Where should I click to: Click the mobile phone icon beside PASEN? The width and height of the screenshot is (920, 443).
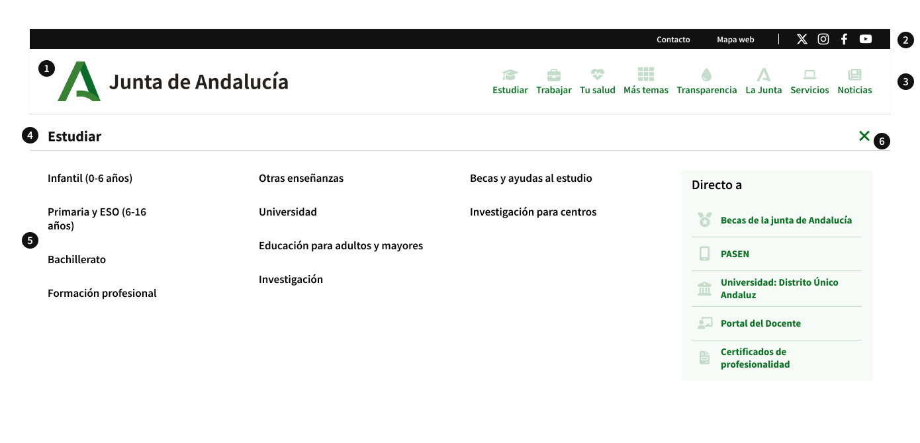(x=704, y=254)
